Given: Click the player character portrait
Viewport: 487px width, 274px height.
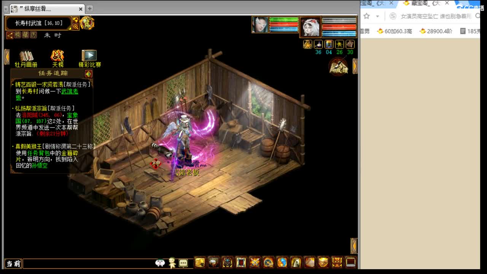Looking at the screenshot, I should coord(260,25).
